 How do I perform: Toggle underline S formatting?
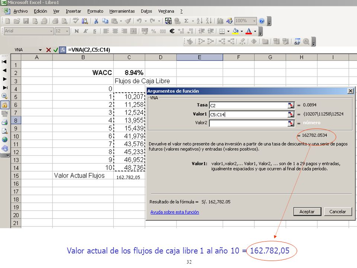point(95,31)
